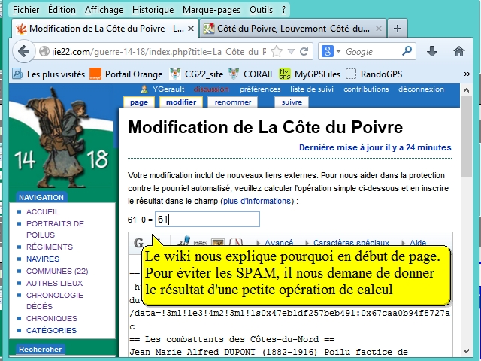This screenshot has height=361, width=481.
Task: Open the ? help menu
Action: [283, 10]
